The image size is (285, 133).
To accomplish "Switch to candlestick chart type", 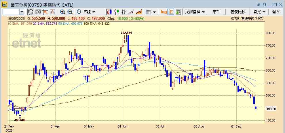I will pyautogui.click(x=109, y=12).
